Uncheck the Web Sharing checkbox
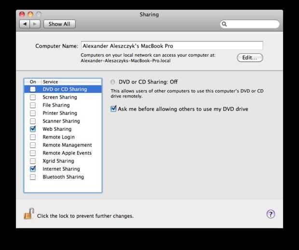The height and width of the screenshot is (250, 299). 33,129
